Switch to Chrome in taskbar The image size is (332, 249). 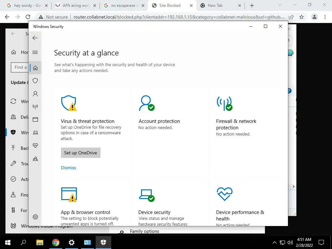tap(55, 243)
